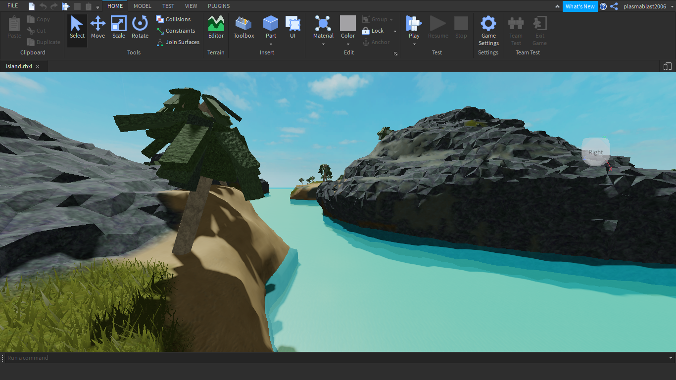Open the Lock dropdown arrow
The height and width of the screenshot is (380, 676).
point(395,31)
